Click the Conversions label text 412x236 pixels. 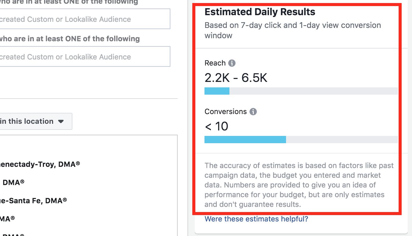point(225,112)
